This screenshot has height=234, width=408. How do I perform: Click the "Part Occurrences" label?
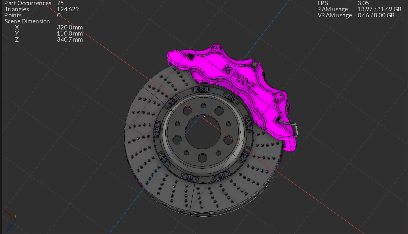click(x=28, y=3)
